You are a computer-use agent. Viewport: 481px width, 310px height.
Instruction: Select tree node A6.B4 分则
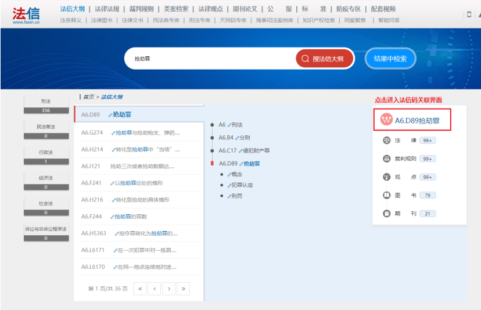[x=234, y=138]
